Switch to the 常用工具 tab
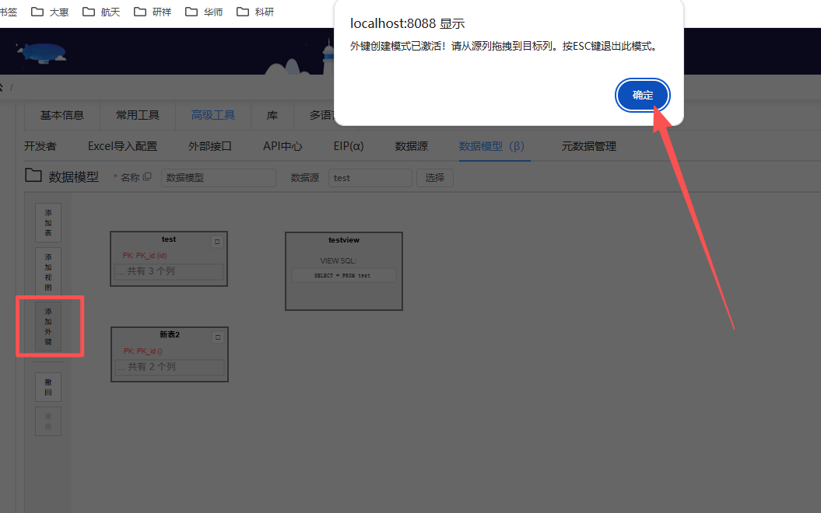 [x=138, y=115]
